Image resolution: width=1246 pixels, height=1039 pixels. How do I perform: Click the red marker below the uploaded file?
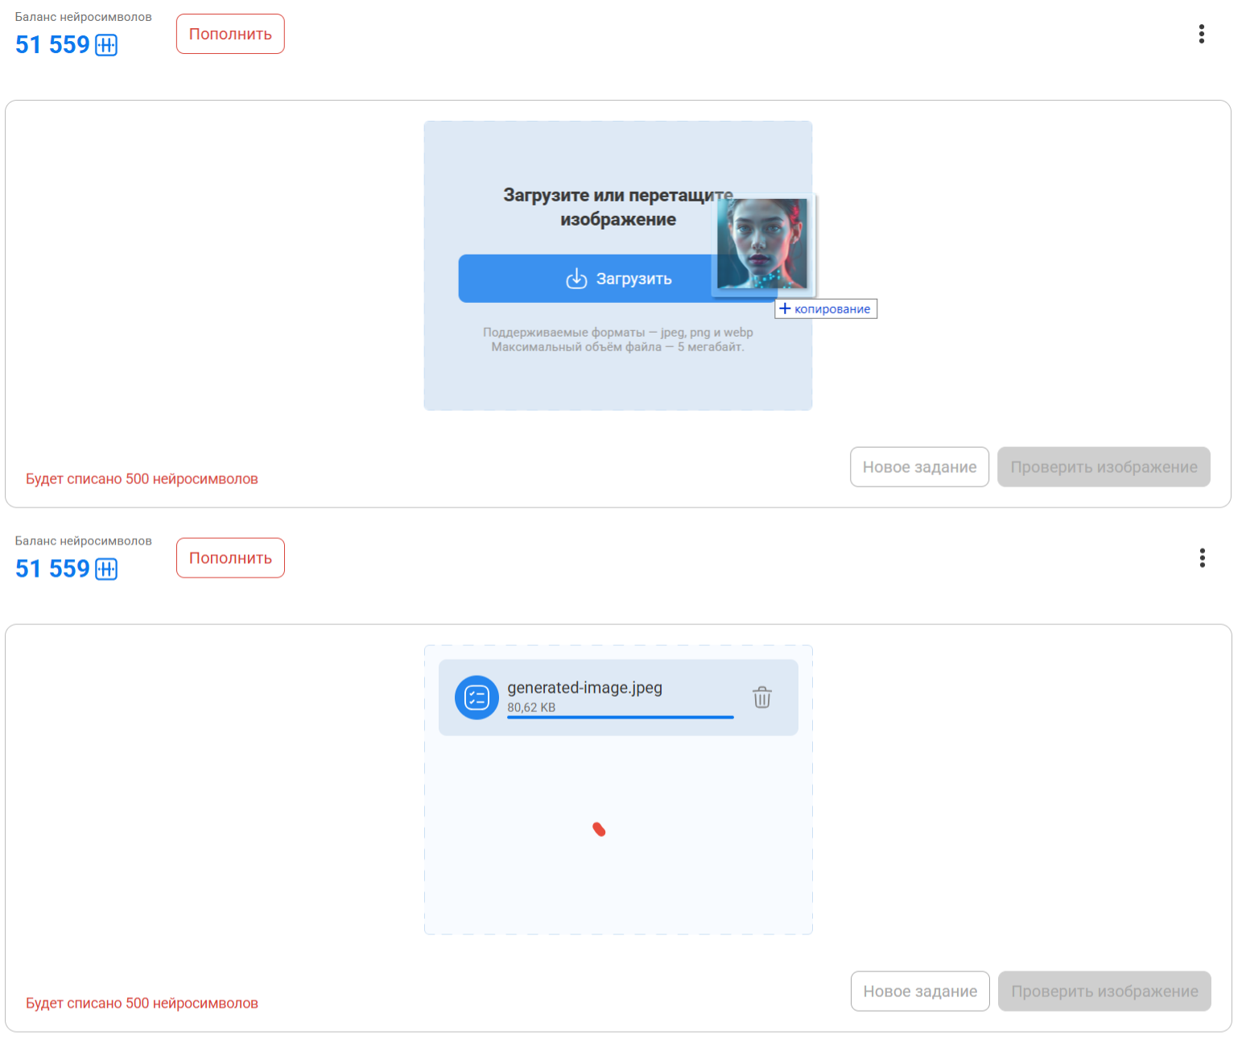click(x=599, y=829)
